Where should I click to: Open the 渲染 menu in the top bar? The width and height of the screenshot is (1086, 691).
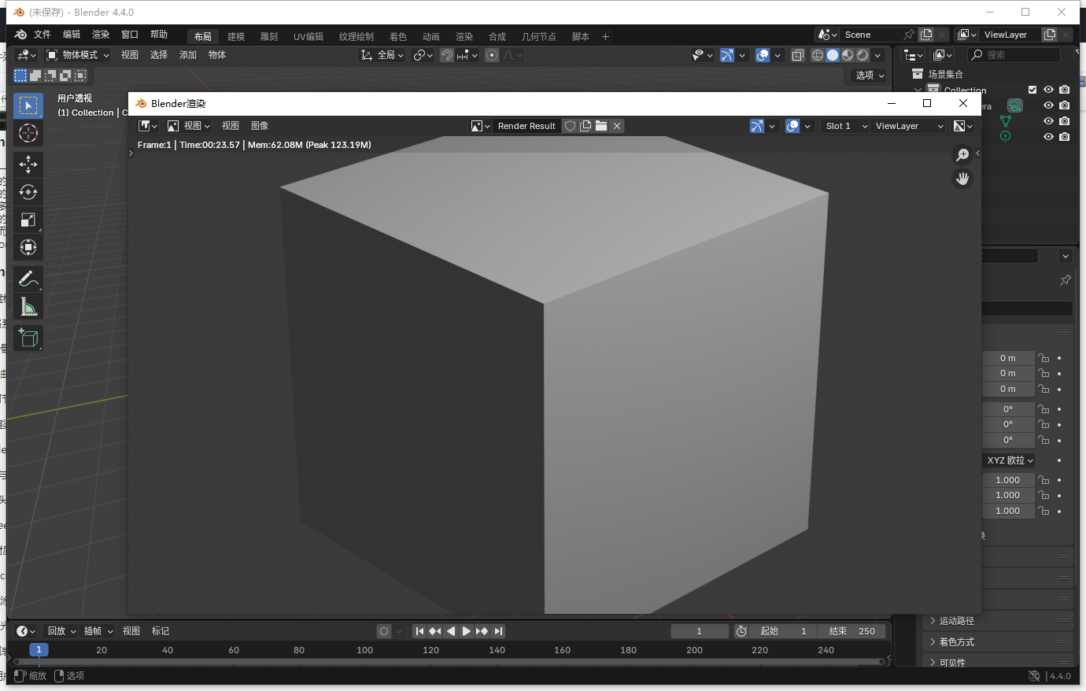point(100,34)
